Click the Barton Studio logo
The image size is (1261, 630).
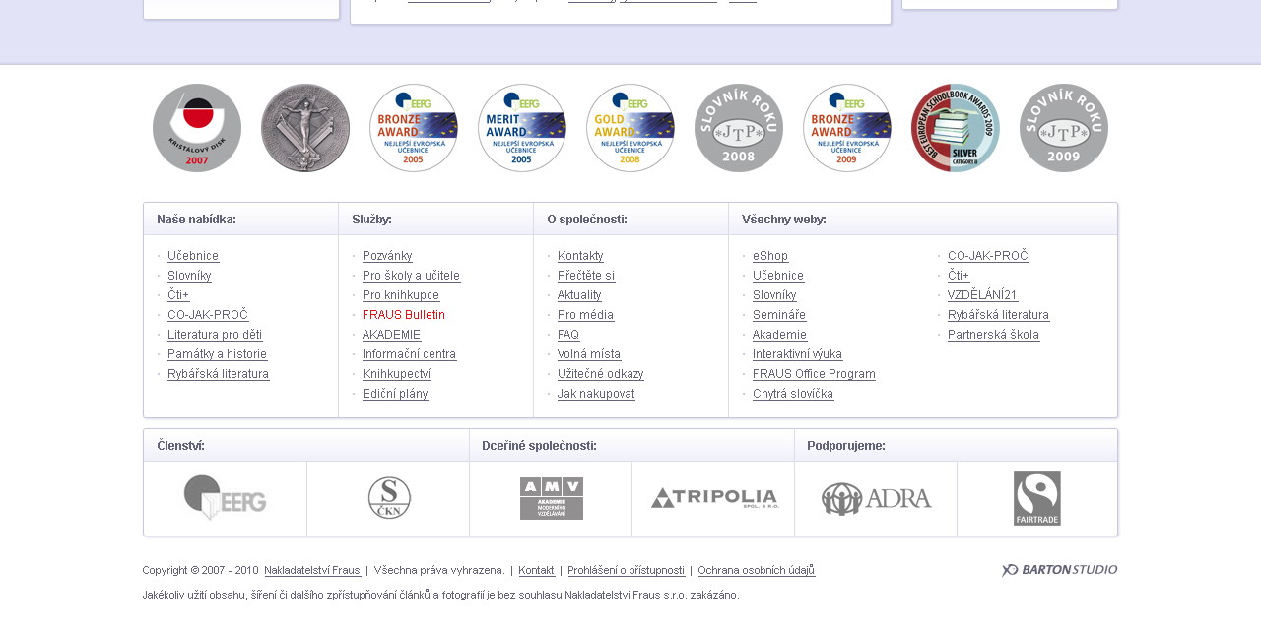coord(1059,569)
